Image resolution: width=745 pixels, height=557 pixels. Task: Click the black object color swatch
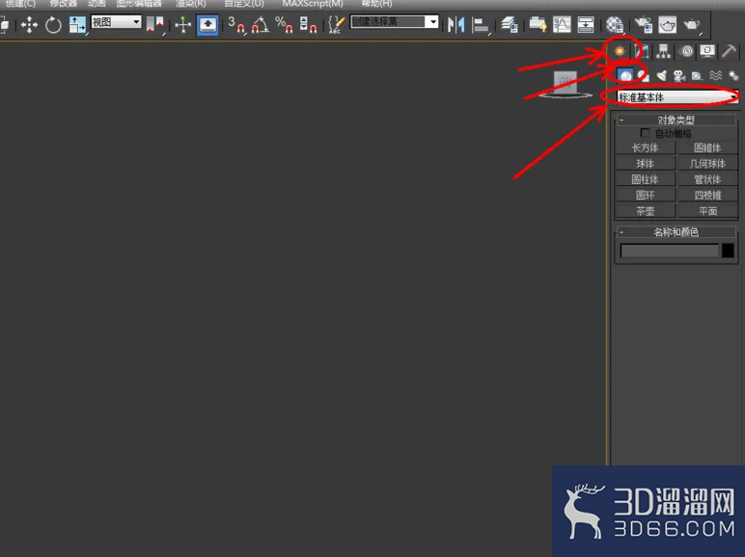728,251
